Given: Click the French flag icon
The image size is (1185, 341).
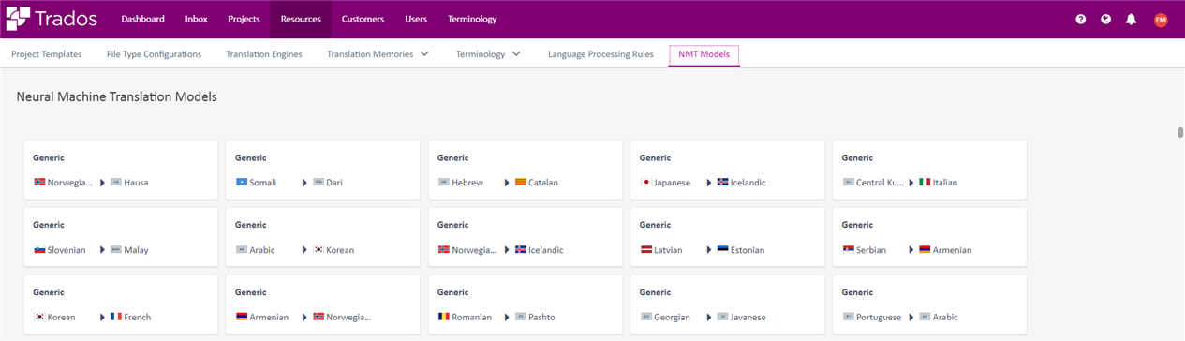Looking at the screenshot, I should point(116,317).
